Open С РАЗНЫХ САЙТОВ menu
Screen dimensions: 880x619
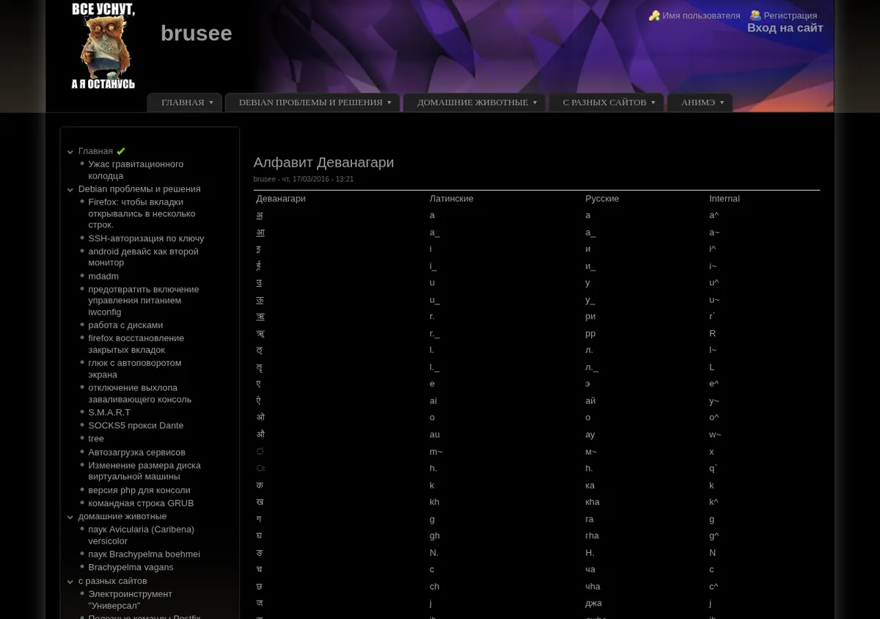[606, 103]
